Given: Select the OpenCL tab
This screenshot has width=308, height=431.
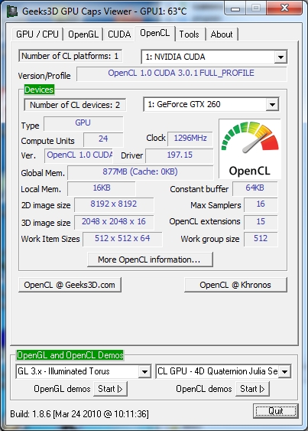Looking at the screenshot, I should pos(155,33).
